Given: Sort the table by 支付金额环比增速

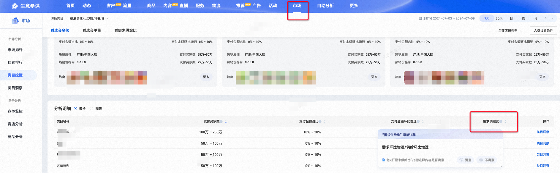Looking at the screenshot, I should (423, 122).
